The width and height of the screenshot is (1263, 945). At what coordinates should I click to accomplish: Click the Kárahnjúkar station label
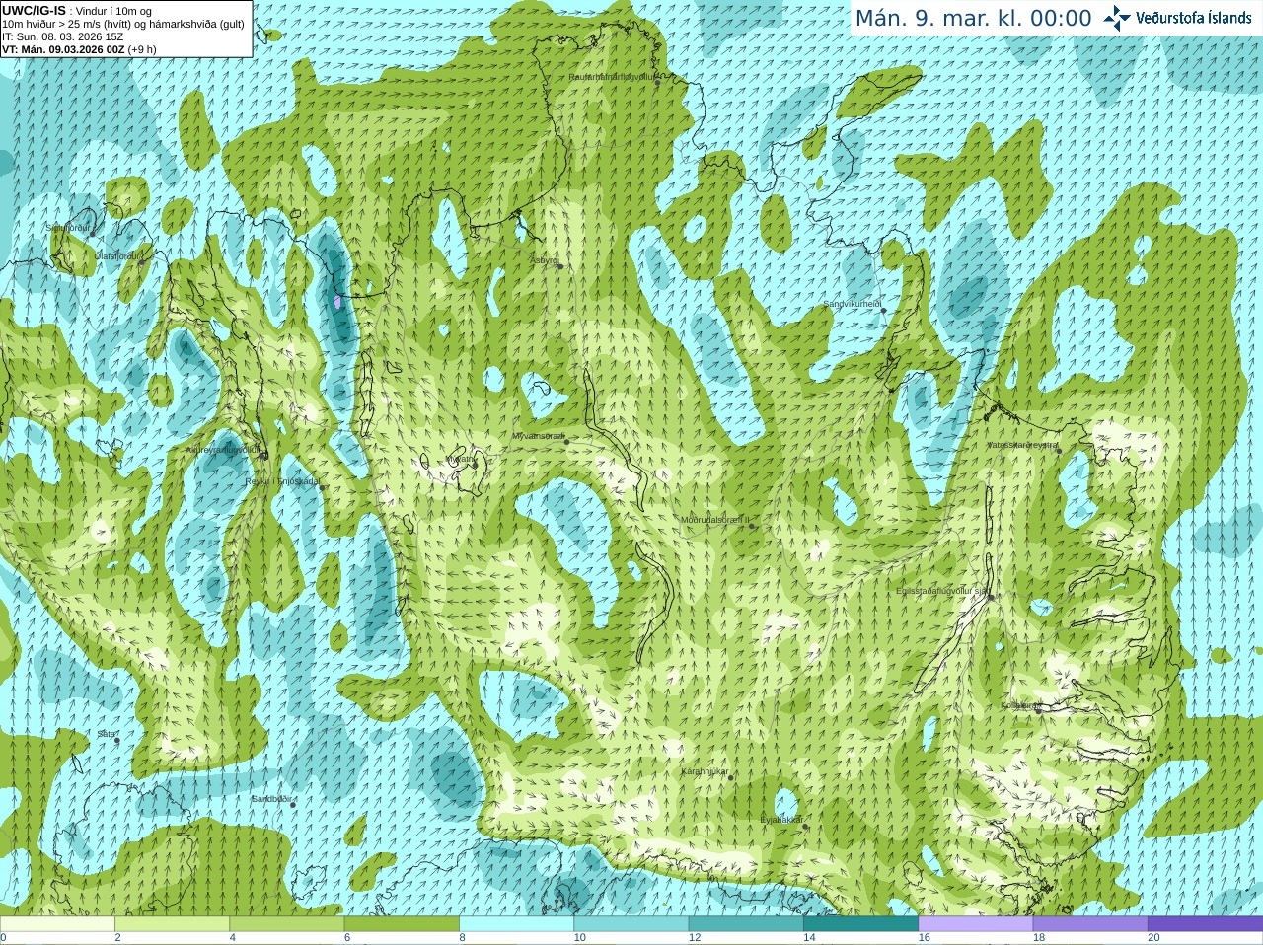point(705,771)
